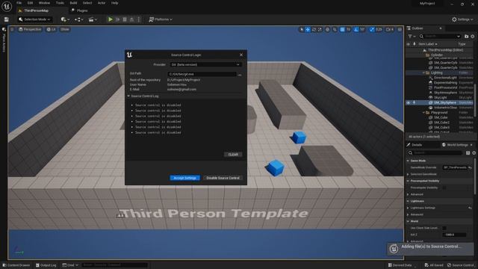The image size is (478, 269).
Task: Click the Stop play button
Action: tap(125, 19)
